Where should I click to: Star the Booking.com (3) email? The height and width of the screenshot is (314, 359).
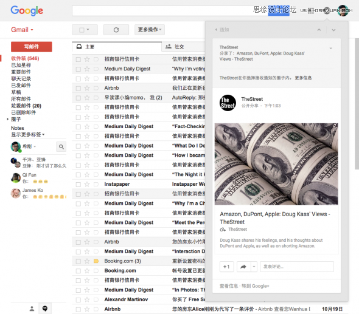coord(87,261)
